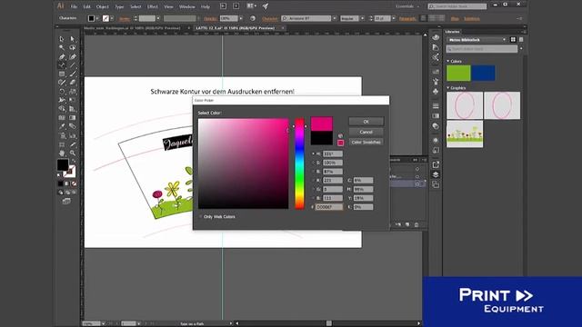Open the Object menu
The image size is (582, 327).
click(103, 6)
